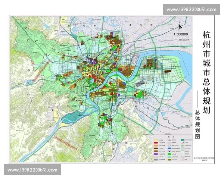Click the blue swatch in the legend
The height and width of the screenshot is (179, 224).
click(x=169, y=148)
